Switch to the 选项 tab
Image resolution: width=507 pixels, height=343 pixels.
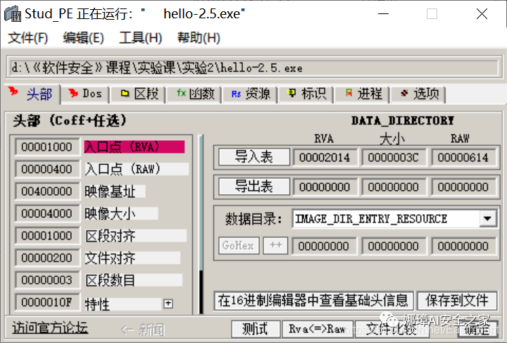pyautogui.click(x=418, y=94)
